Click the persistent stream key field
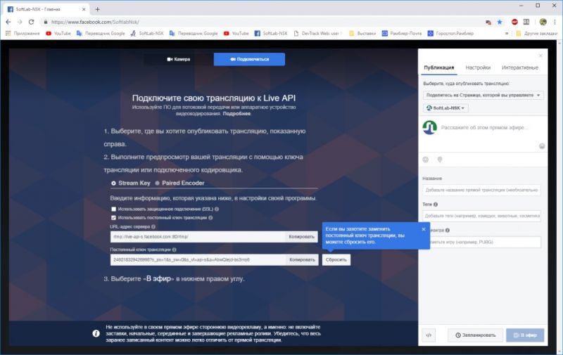Image resolution: width=563 pixels, height=355 pixels. click(198, 259)
